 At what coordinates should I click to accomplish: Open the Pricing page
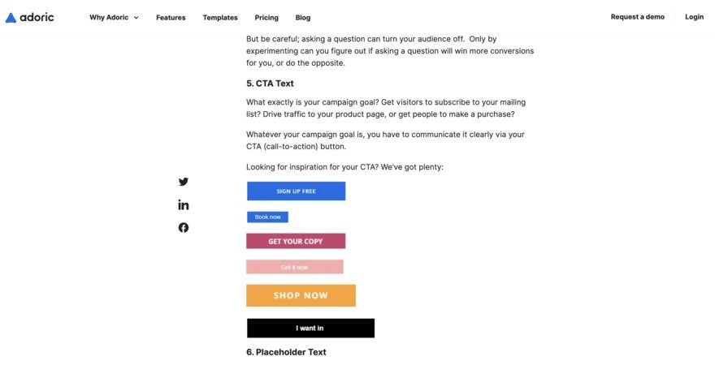pyautogui.click(x=266, y=17)
